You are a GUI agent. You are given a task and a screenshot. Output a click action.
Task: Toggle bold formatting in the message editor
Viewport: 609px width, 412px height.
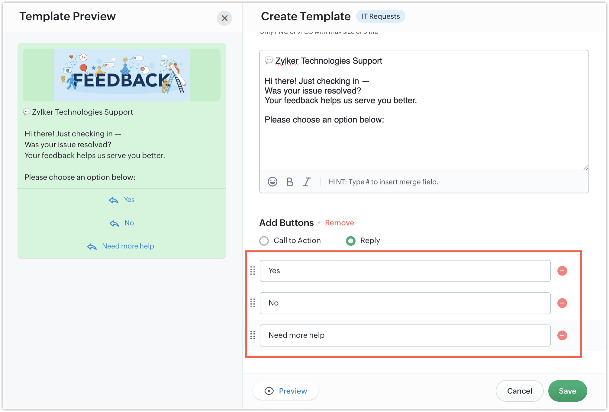(290, 182)
